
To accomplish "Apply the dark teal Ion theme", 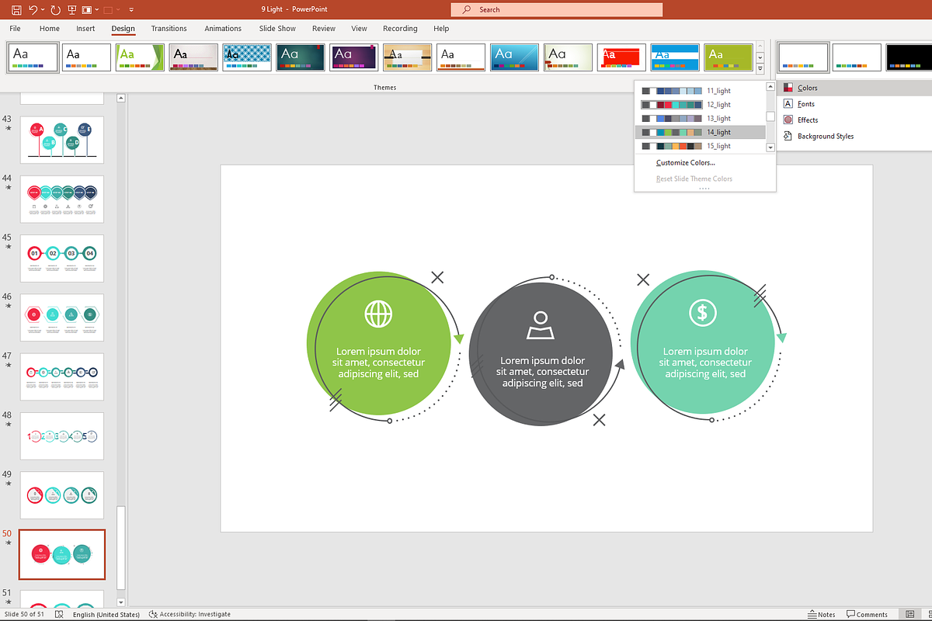I will (x=301, y=57).
